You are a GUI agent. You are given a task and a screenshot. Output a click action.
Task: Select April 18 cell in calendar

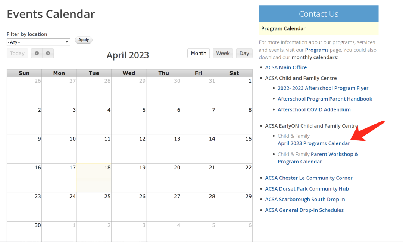[94, 178]
